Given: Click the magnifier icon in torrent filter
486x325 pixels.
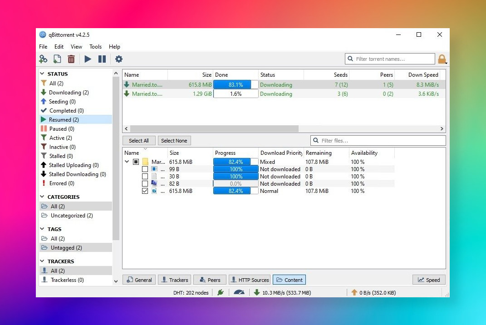Looking at the screenshot, I should click(x=350, y=59).
